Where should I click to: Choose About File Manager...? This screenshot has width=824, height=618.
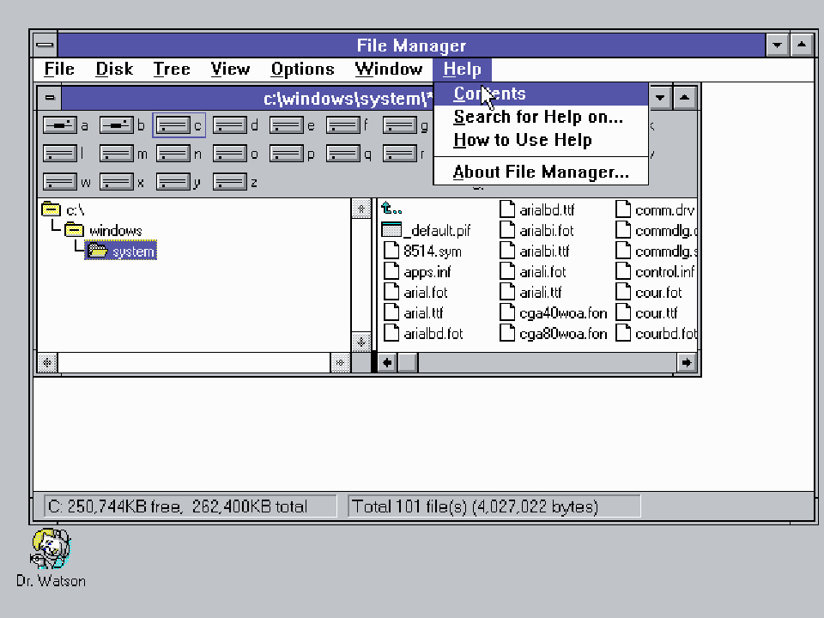pyautogui.click(x=541, y=172)
